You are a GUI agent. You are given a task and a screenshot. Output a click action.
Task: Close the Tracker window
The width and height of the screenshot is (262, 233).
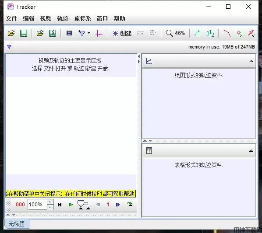pyautogui.click(x=248, y=7)
